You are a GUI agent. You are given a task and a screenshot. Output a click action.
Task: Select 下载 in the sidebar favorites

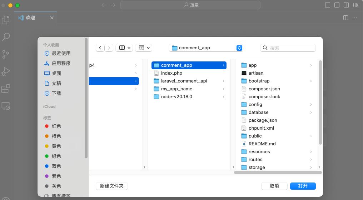[x=56, y=93]
